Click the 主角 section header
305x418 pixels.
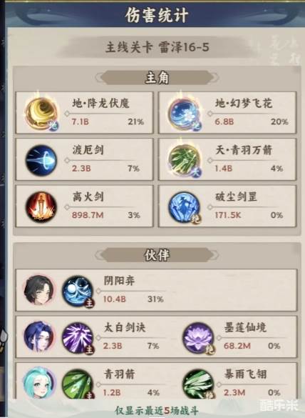click(157, 78)
